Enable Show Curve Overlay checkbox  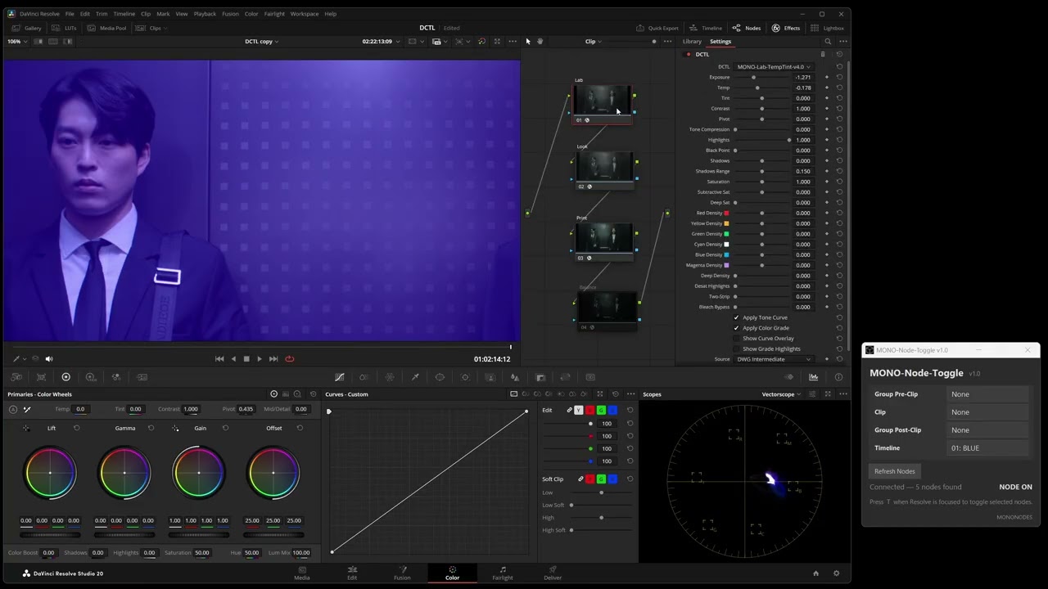click(x=736, y=338)
